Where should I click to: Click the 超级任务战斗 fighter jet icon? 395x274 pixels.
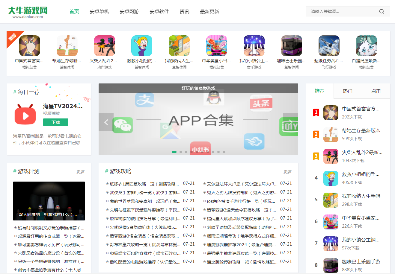tap(329, 45)
